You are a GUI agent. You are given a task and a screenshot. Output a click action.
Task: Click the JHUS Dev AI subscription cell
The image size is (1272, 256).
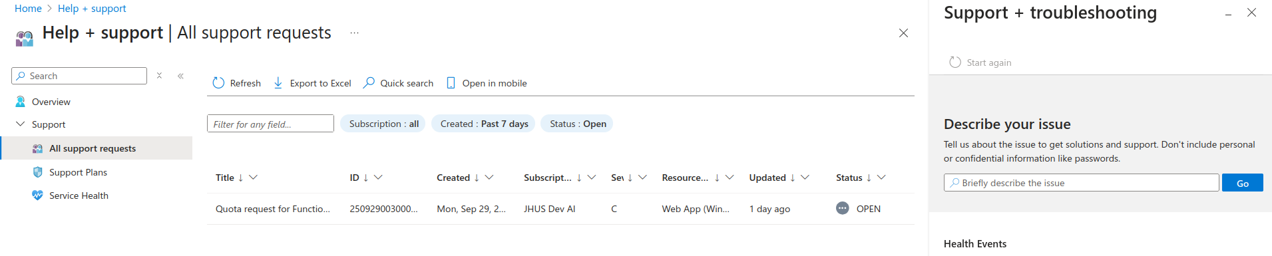(x=549, y=209)
